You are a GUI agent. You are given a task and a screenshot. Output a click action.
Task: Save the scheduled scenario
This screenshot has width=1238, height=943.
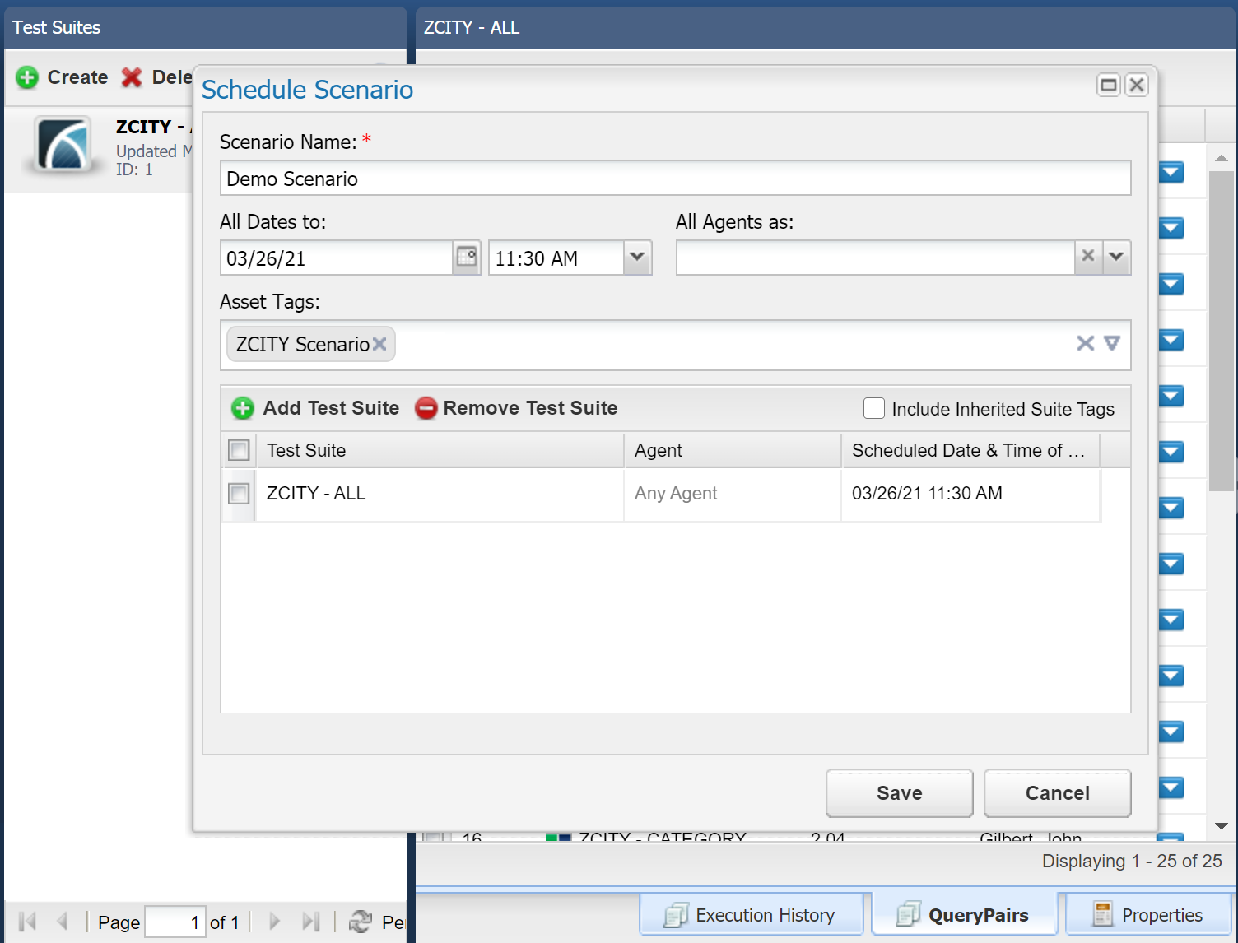tap(899, 793)
